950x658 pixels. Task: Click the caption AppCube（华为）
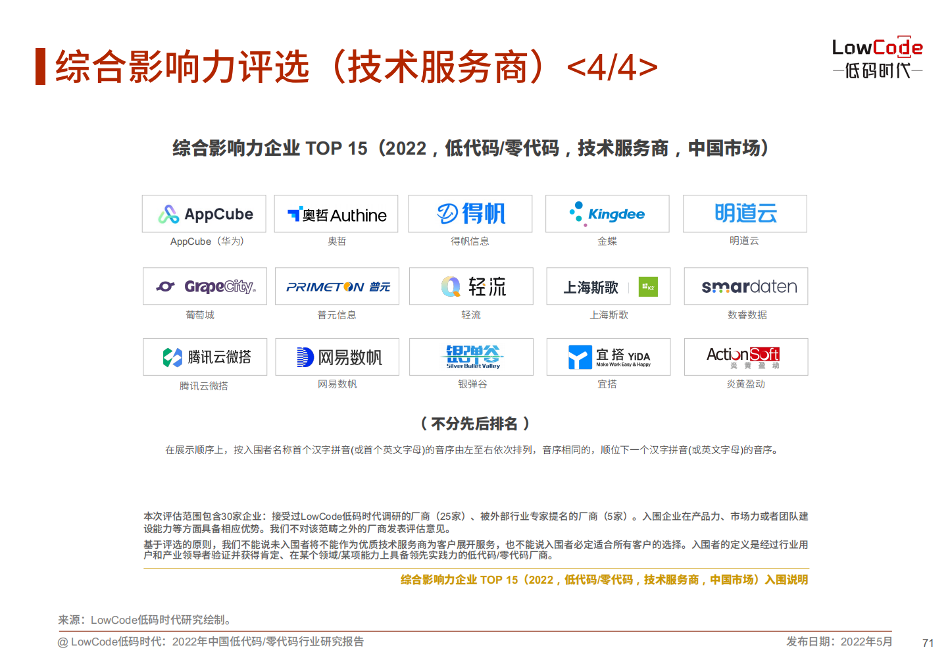click(207, 241)
